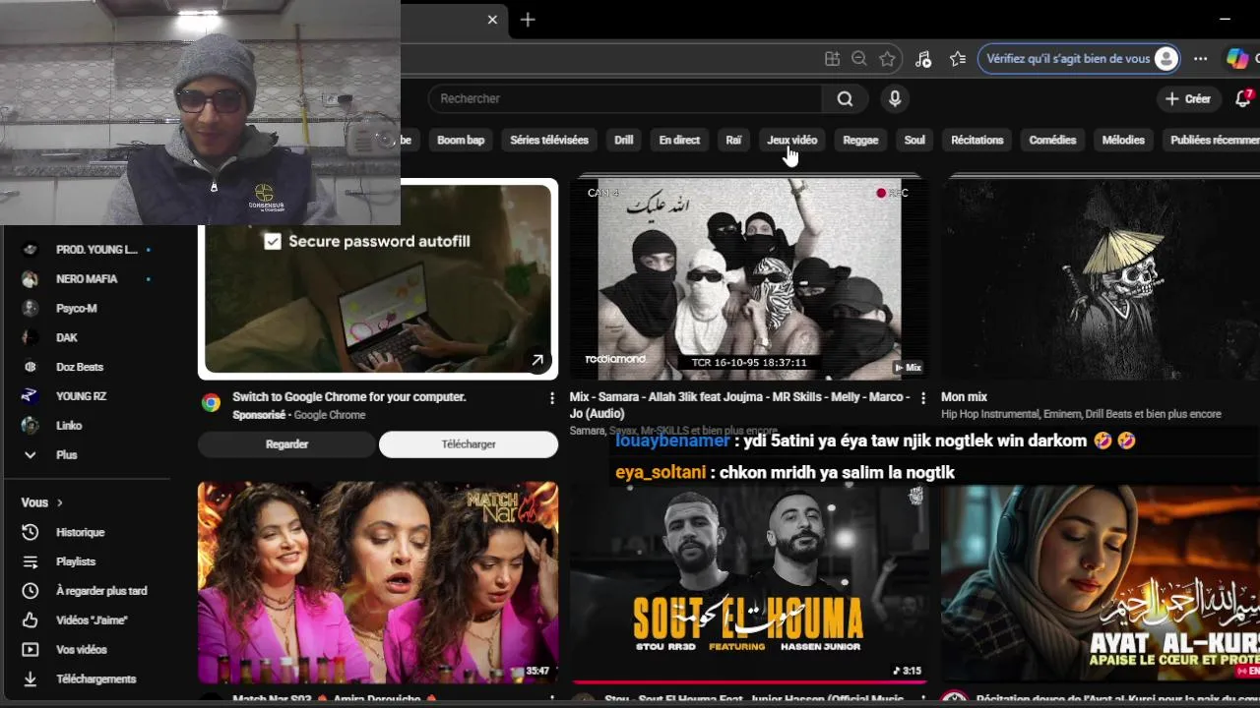
Task: Open the browser three-dots menu
Action: click(1200, 59)
